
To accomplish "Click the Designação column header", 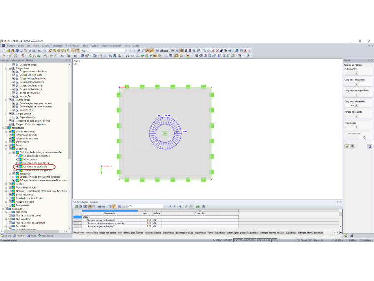I will point(110,213).
